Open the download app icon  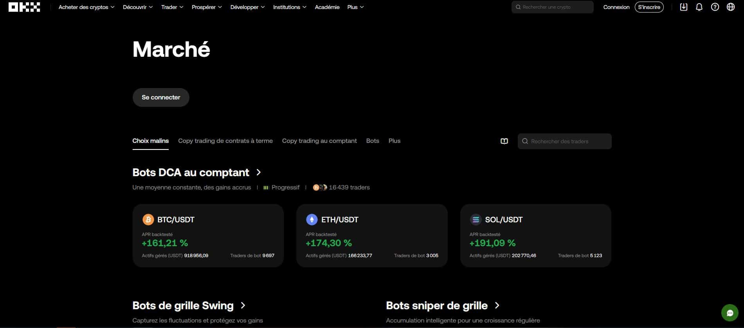(x=683, y=7)
